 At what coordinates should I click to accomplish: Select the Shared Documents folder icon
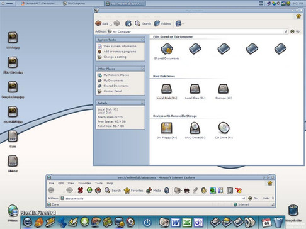[167, 49]
